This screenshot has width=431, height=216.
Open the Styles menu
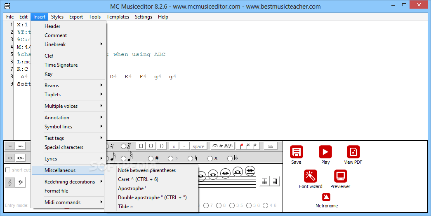(x=57, y=17)
